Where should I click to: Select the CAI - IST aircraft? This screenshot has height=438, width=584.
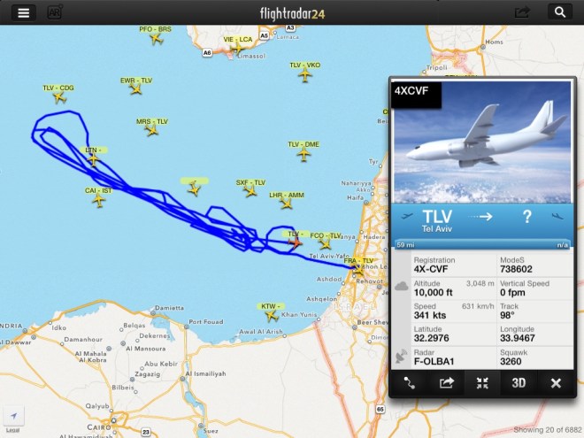click(99, 200)
